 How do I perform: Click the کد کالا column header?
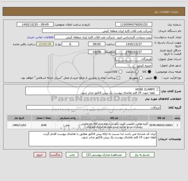pyautogui.click(x=161, y=118)
